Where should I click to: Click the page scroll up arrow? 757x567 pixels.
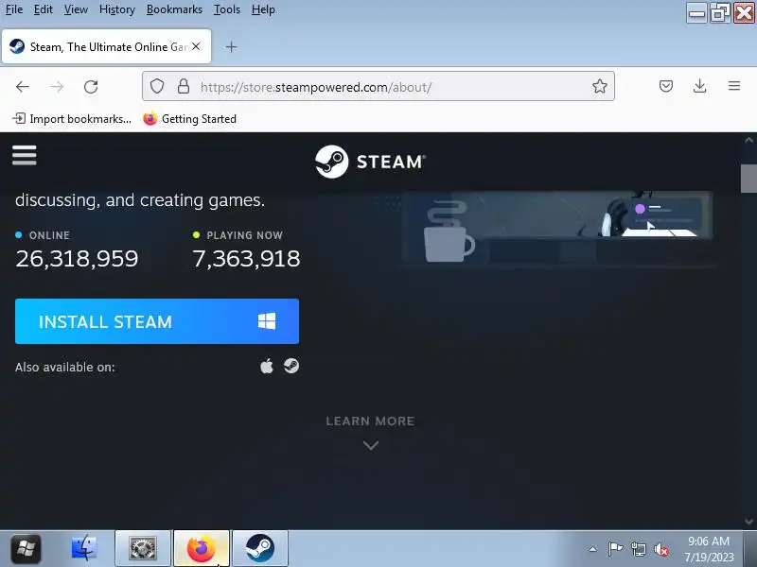pyautogui.click(x=748, y=140)
